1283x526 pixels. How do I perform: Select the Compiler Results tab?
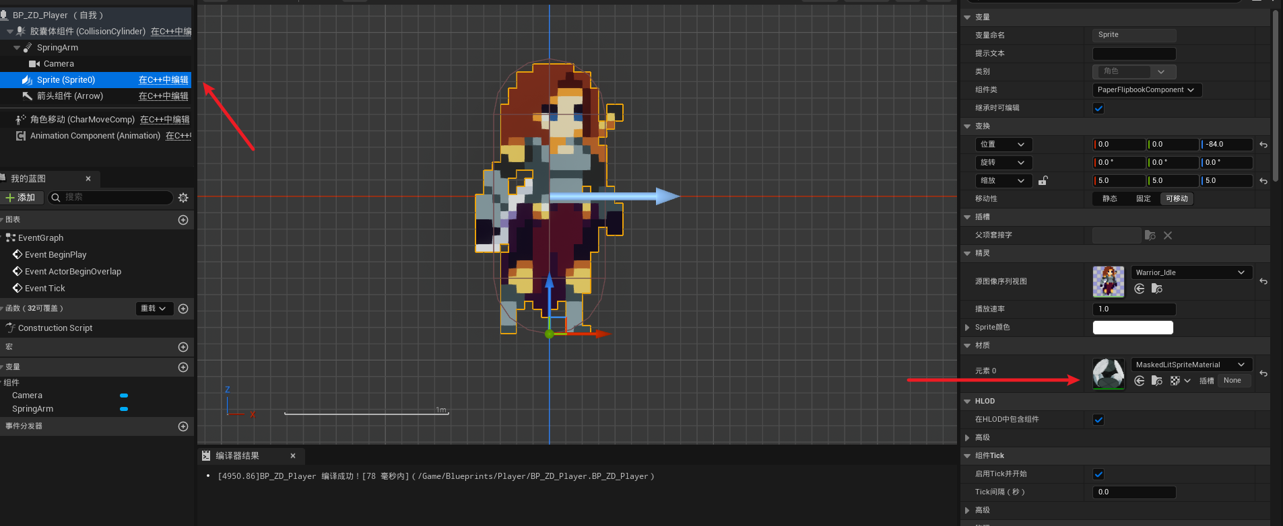coord(237,456)
